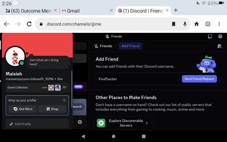
Task: Open the +1 more games badge
Action: [x=64, y=88]
